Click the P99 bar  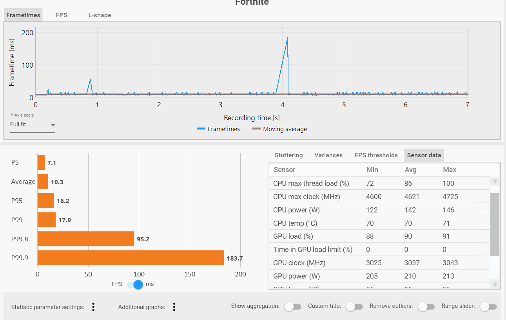click(47, 219)
